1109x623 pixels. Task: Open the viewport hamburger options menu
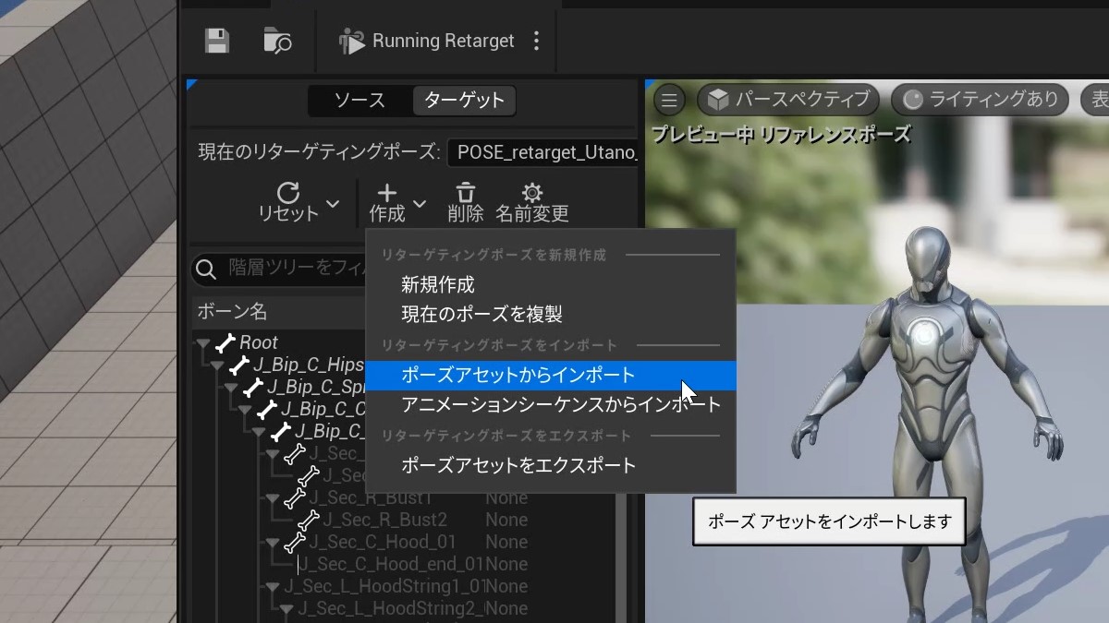pos(669,100)
